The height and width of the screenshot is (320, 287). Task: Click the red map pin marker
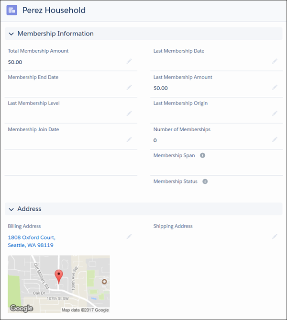[x=59, y=276]
